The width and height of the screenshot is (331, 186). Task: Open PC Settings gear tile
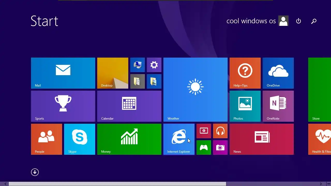pyautogui.click(x=154, y=65)
